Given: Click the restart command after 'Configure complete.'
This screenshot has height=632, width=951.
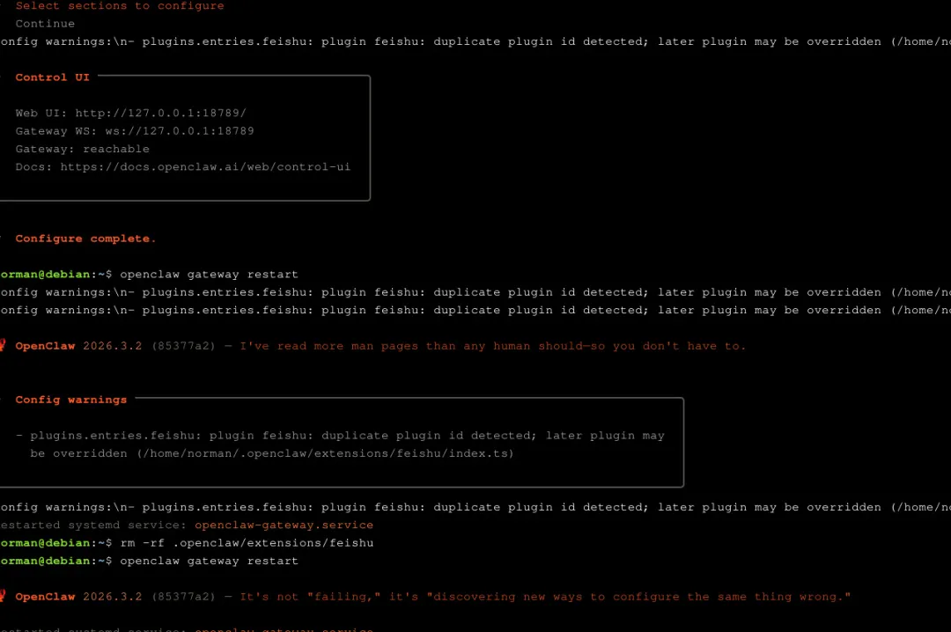Looking at the screenshot, I should click(209, 275).
